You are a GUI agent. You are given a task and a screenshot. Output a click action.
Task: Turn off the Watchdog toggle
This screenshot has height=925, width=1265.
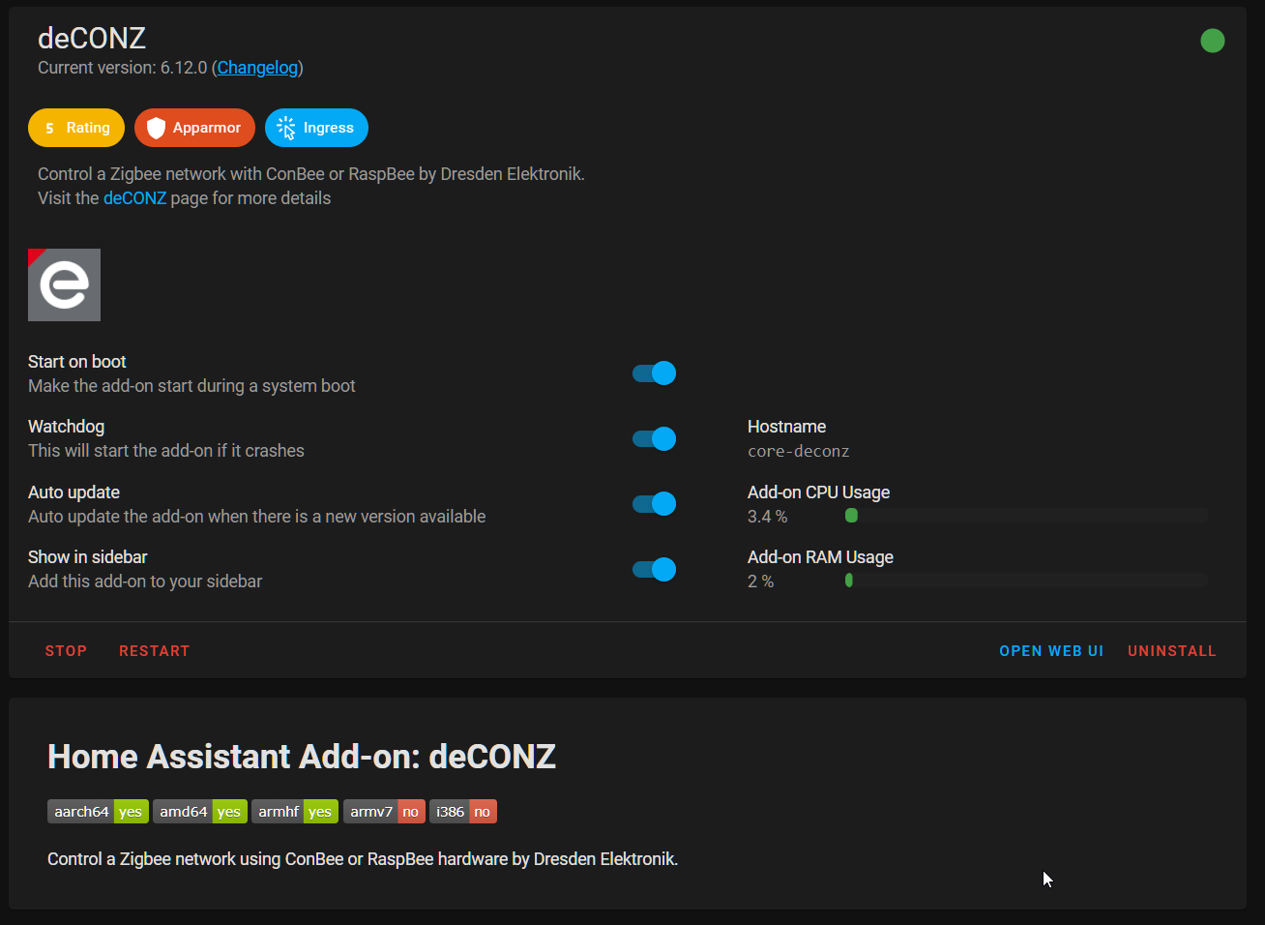(654, 438)
